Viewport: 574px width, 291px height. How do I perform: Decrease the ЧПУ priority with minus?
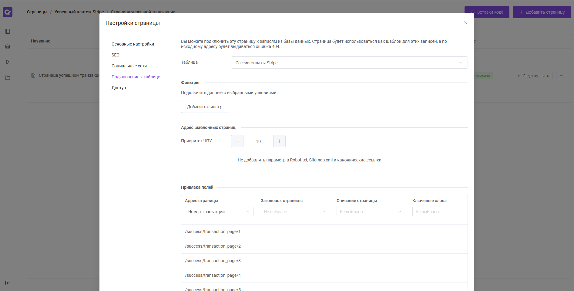click(237, 141)
